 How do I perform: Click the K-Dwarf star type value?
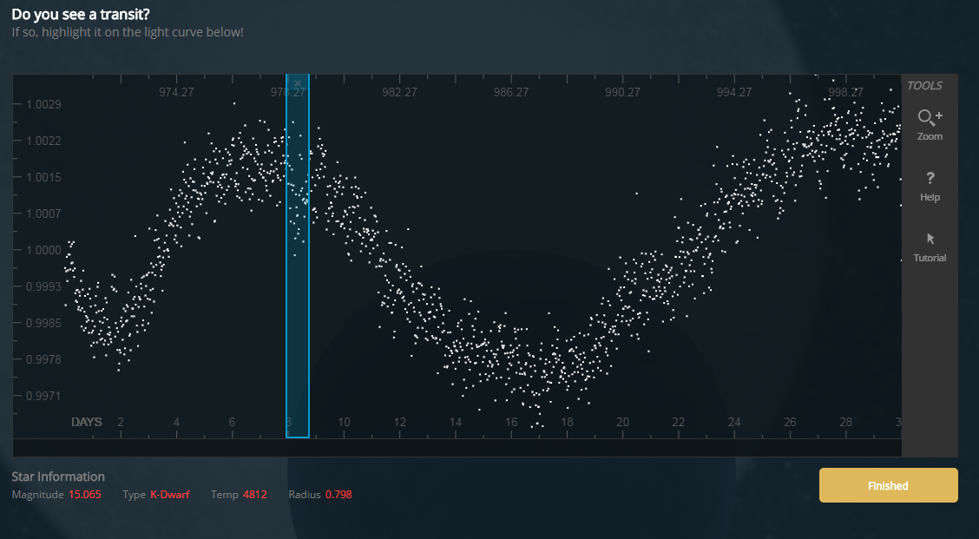point(169,495)
